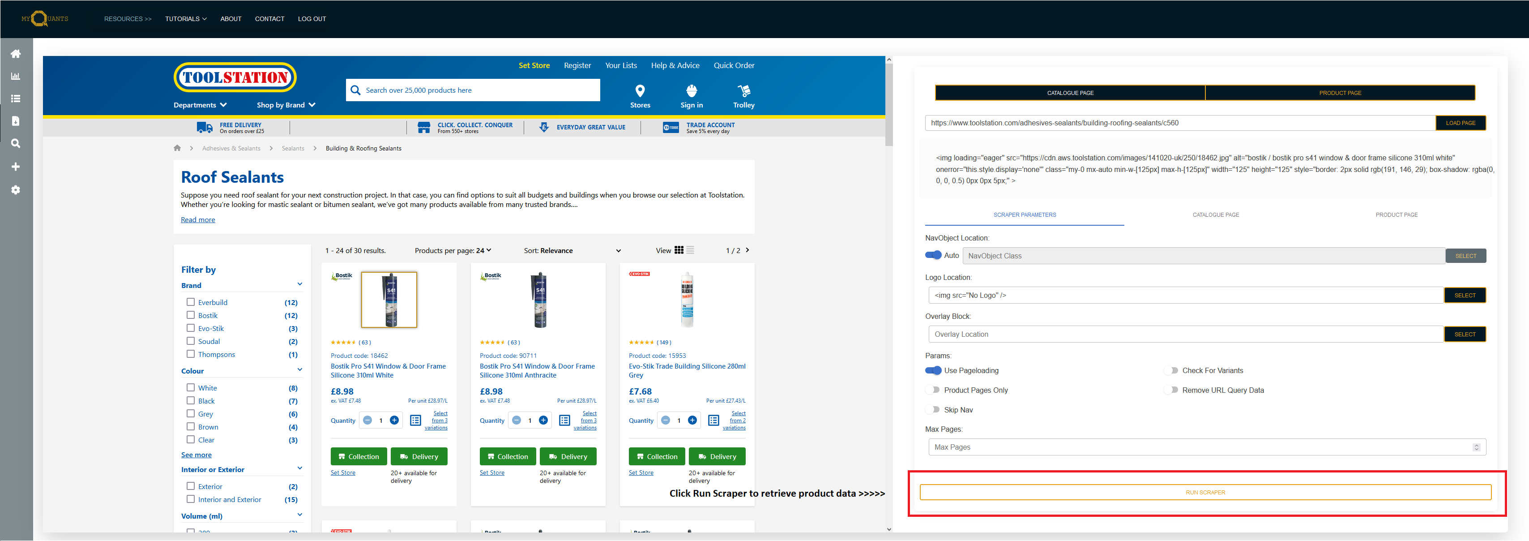Open the Sort Relevance dropdown
Screen dimensions: 1529x541
[572, 251]
